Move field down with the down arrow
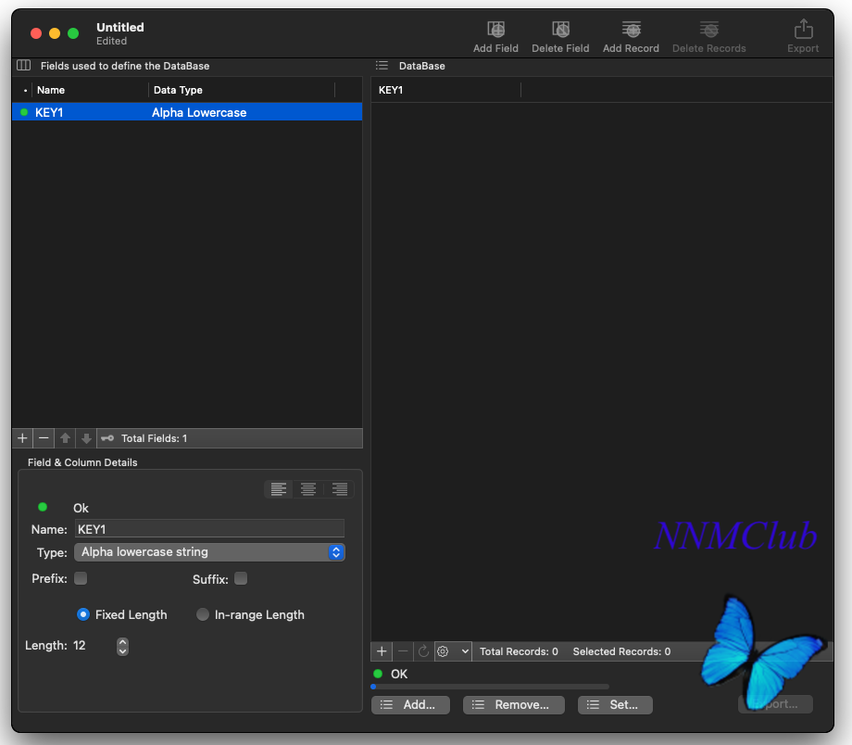 pos(86,438)
